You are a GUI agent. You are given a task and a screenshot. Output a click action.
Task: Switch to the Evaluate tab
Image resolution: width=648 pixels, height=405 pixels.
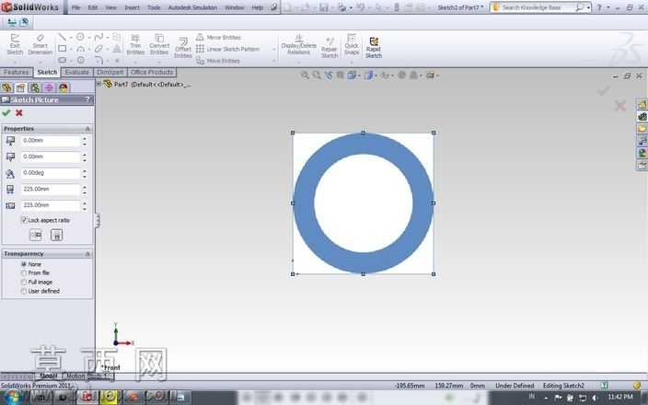click(77, 73)
